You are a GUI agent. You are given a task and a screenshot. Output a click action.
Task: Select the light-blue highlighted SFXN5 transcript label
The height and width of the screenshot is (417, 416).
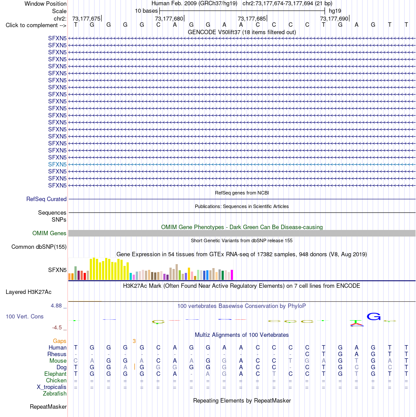pyautogui.click(x=57, y=164)
